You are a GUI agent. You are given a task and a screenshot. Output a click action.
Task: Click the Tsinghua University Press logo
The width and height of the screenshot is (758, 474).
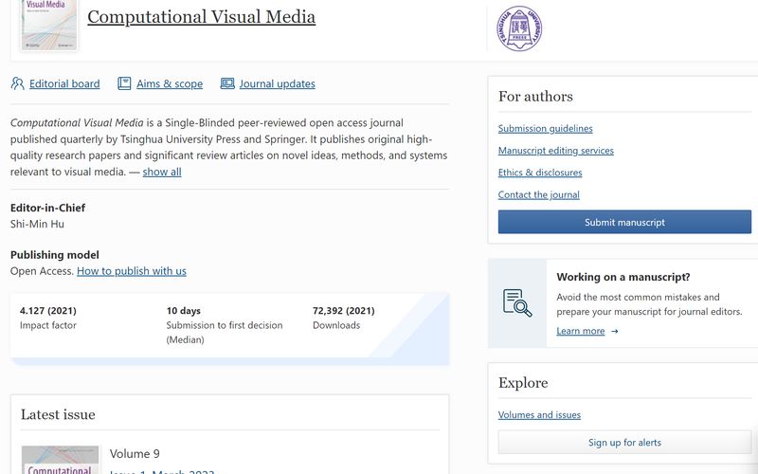pyautogui.click(x=520, y=28)
